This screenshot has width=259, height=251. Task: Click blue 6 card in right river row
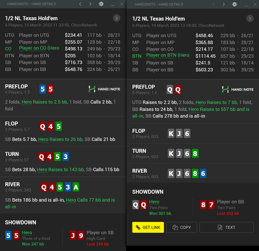pos(203,173)
